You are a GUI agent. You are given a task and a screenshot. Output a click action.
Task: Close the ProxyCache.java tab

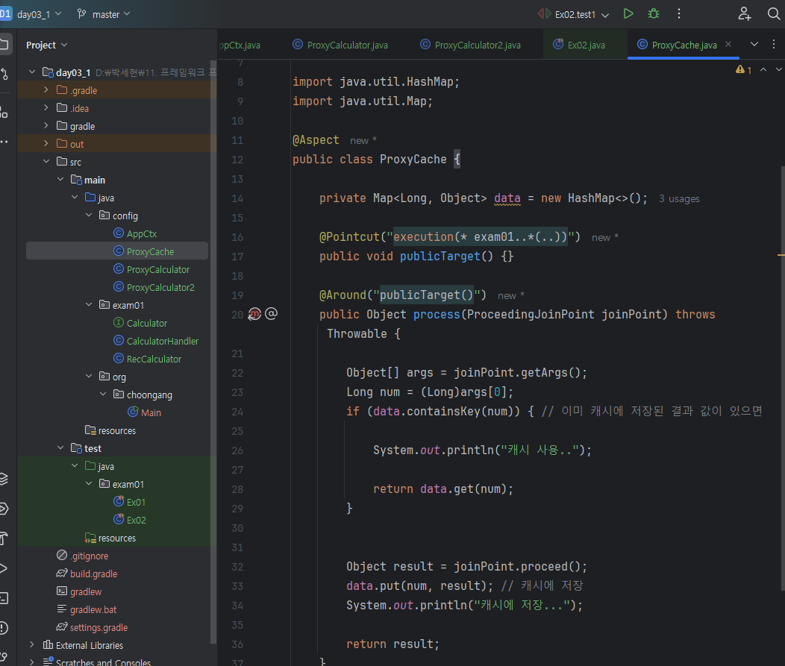coord(728,44)
